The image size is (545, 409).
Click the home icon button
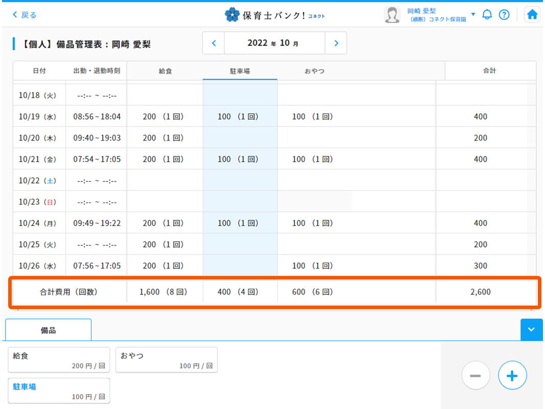tap(532, 15)
